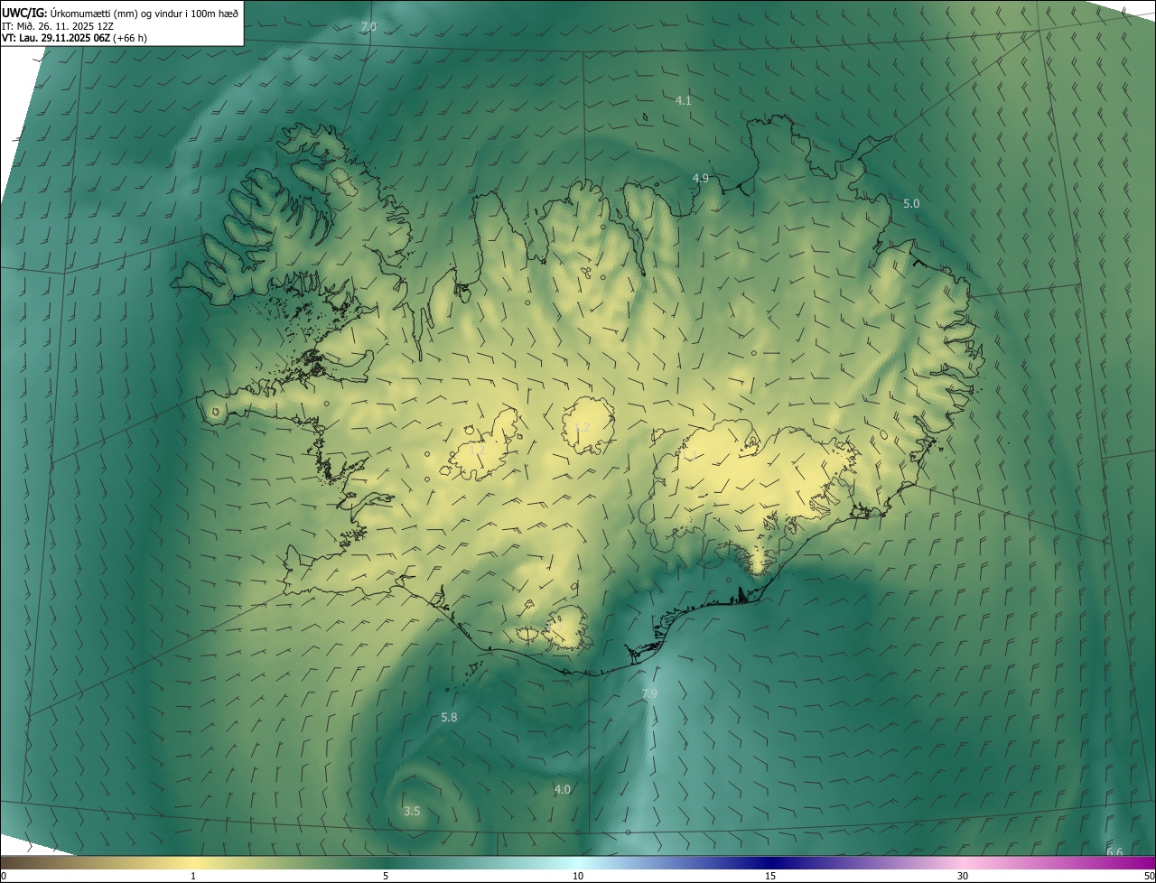This screenshot has height=883, width=1156.
Task: Click the colour scale tick label 50
Action: [1149, 877]
